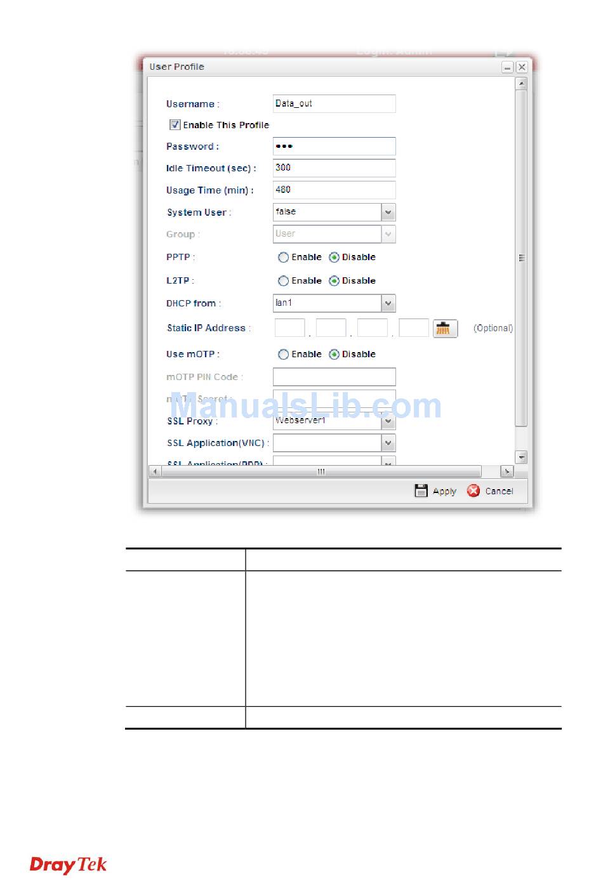Click the Idle Timeout input field
The height and width of the screenshot is (880, 603).
pyautogui.click(x=334, y=168)
